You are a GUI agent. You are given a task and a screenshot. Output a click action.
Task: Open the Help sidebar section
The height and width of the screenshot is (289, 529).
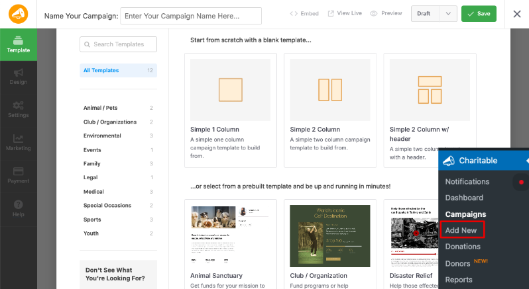(19, 209)
